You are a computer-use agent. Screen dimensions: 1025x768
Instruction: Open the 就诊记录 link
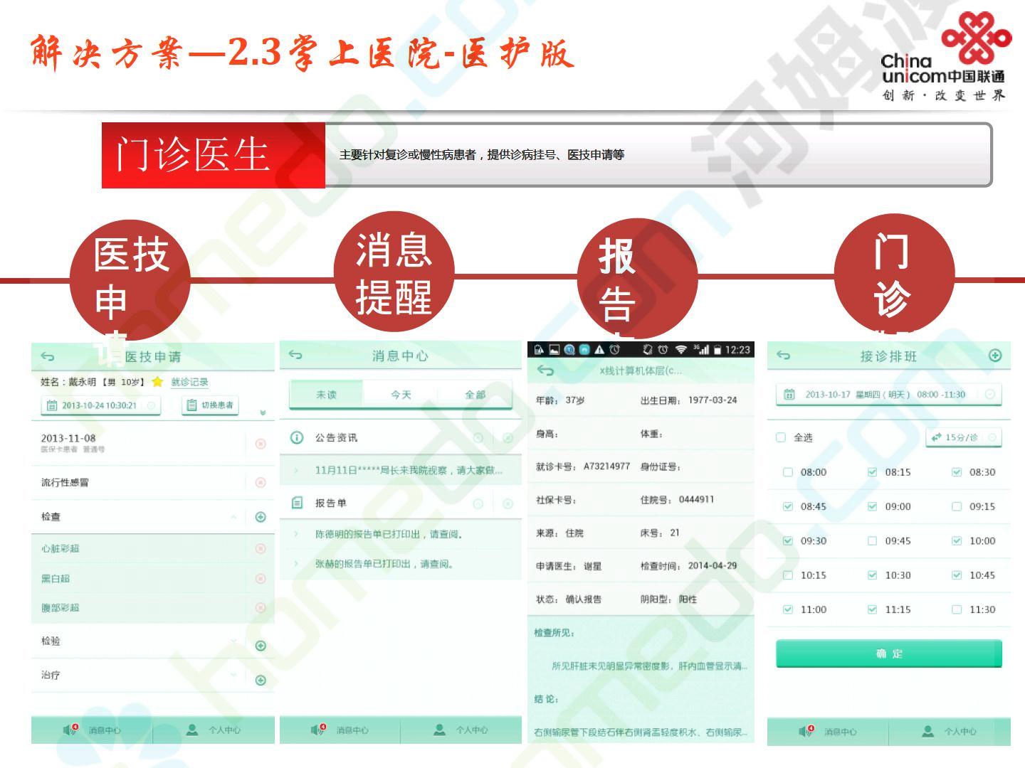[x=189, y=382]
